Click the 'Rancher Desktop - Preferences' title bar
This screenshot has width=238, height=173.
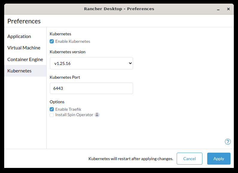click(x=119, y=9)
